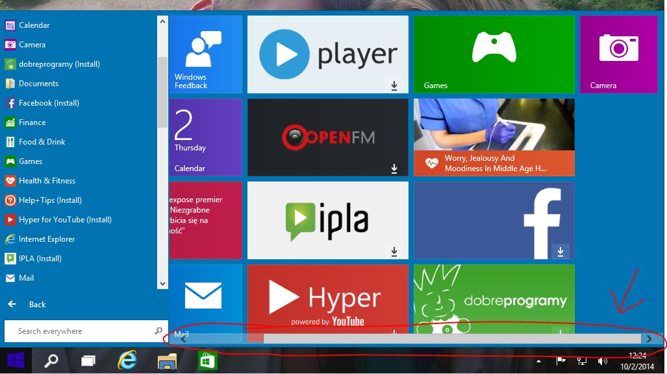Screen dimensions: 667x374
Task: Open taskbar Search magnifier
Action: click(x=51, y=361)
